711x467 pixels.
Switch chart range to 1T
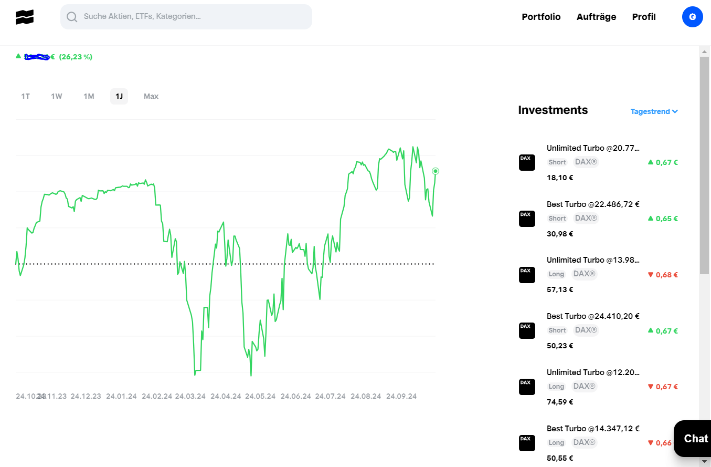click(x=25, y=96)
